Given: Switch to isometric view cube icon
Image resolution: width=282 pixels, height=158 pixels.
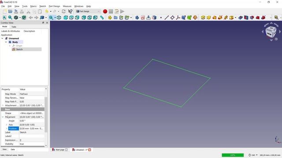Looking at the screenshot, I should coord(59,18).
